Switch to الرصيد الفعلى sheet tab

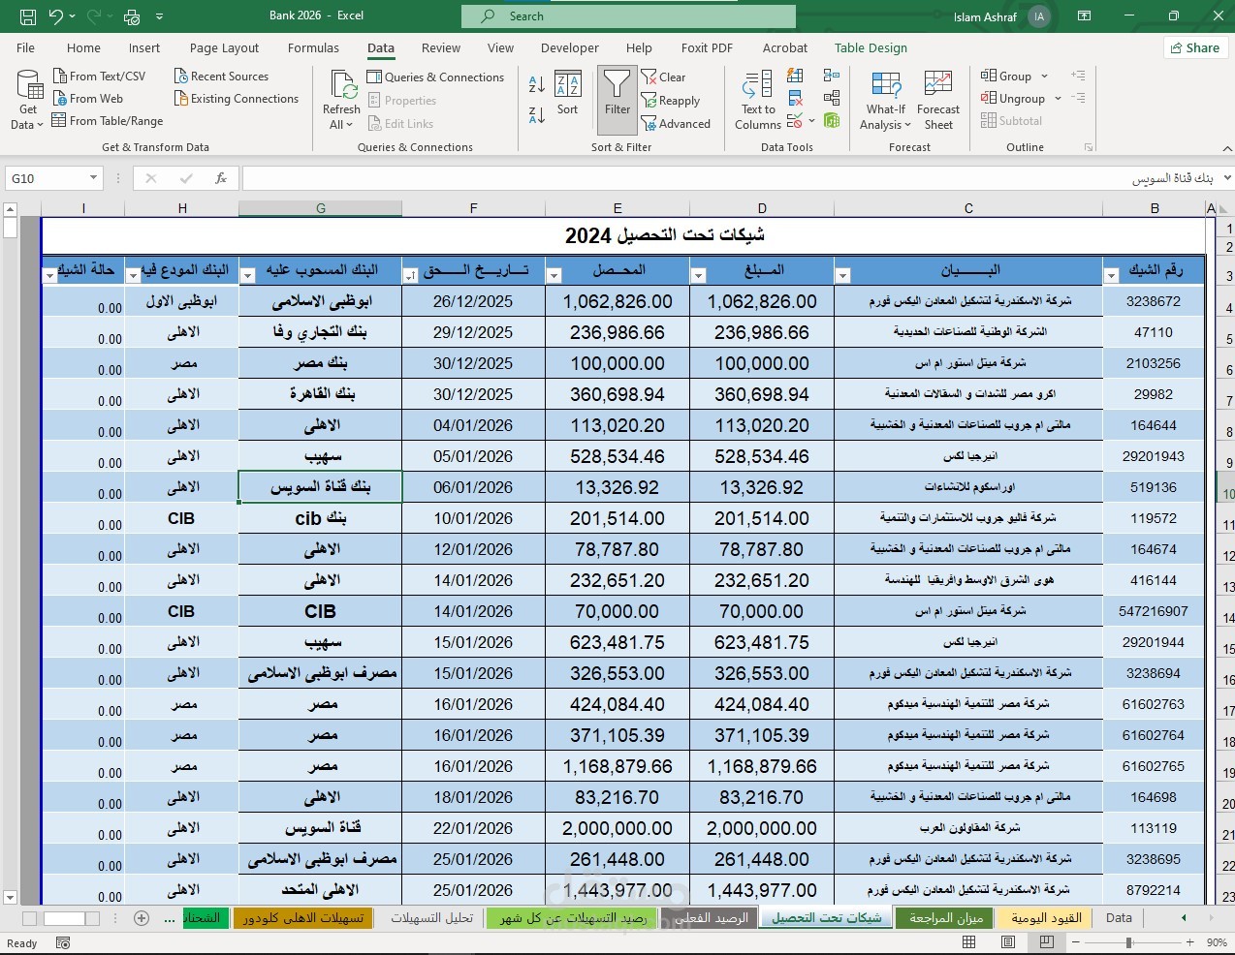712,917
